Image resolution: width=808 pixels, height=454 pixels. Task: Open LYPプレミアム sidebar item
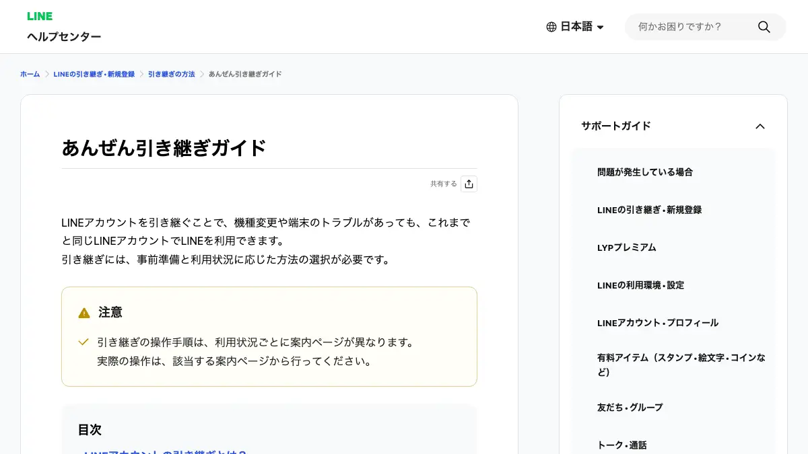point(626,248)
